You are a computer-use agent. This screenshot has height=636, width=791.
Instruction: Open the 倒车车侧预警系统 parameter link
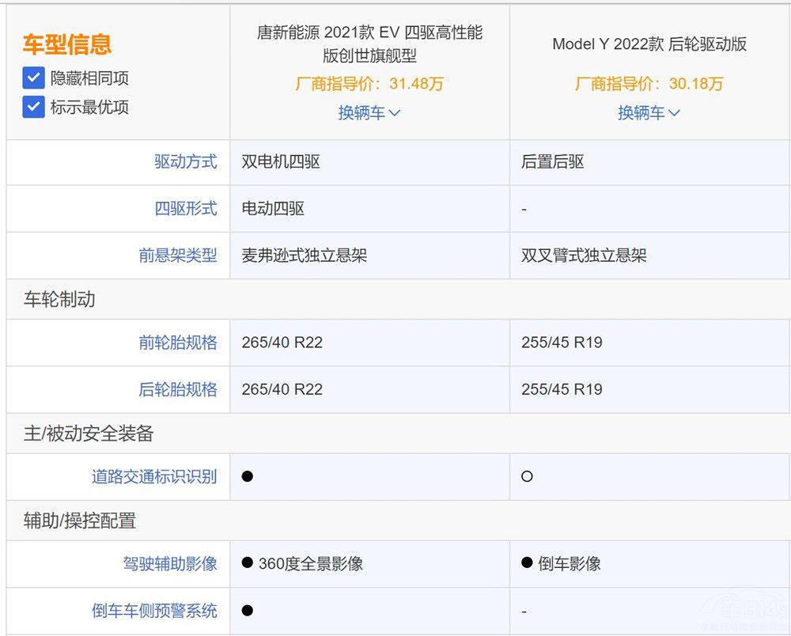click(x=153, y=611)
